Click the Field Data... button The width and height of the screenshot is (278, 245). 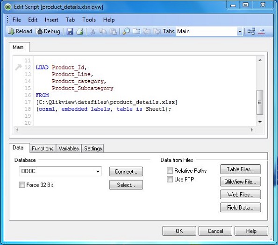(x=241, y=208)
